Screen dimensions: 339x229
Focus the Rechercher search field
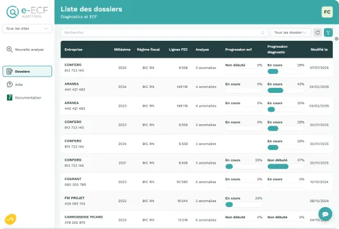pos(164,33)
